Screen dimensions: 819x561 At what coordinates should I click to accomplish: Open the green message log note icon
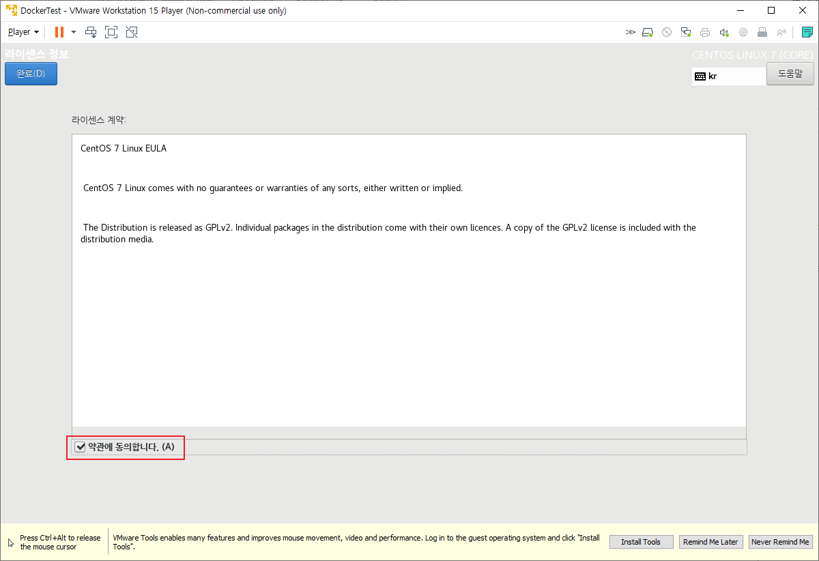807,32
